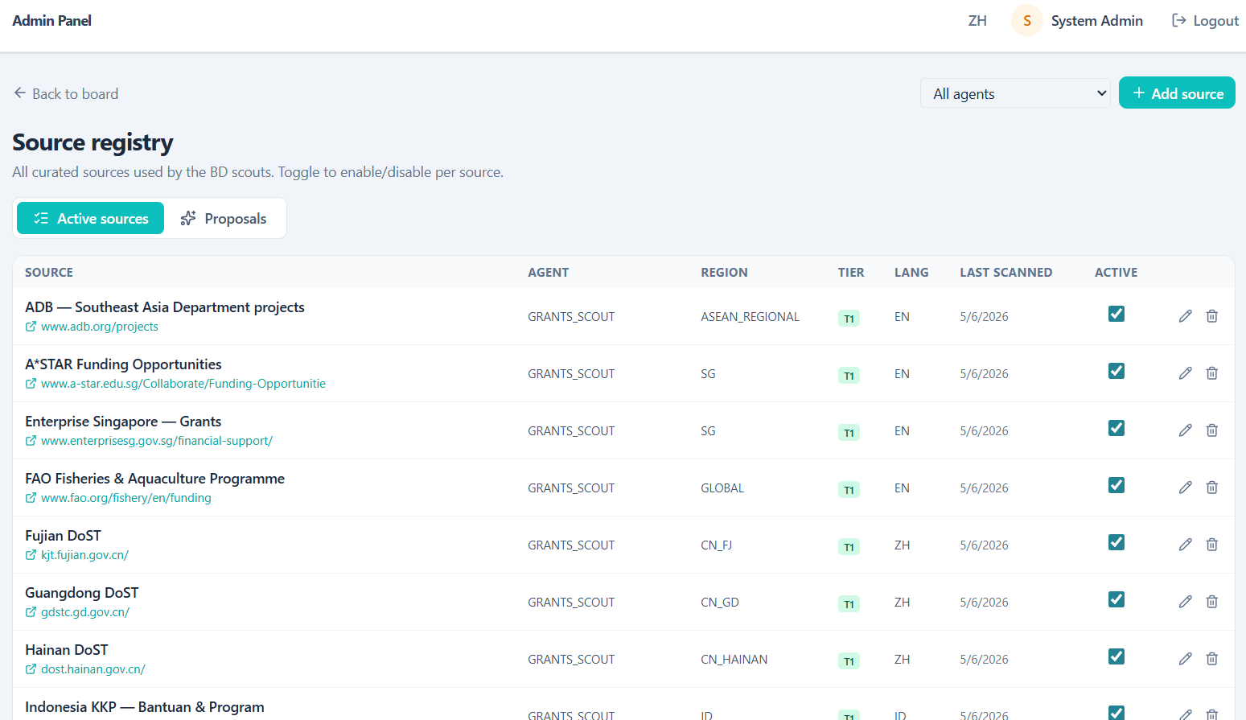Uncheck active for A*STAR Funding Opportunities
Viewport: 1246px width, 720px height.
click(1116, 371)
